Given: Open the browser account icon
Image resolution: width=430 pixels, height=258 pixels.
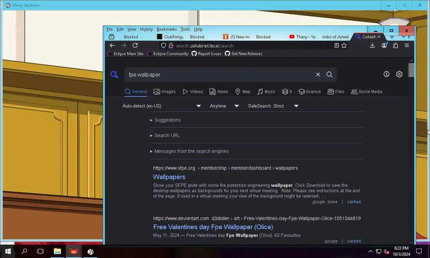Looking at the screenshot, I should (x=384, y=46).
